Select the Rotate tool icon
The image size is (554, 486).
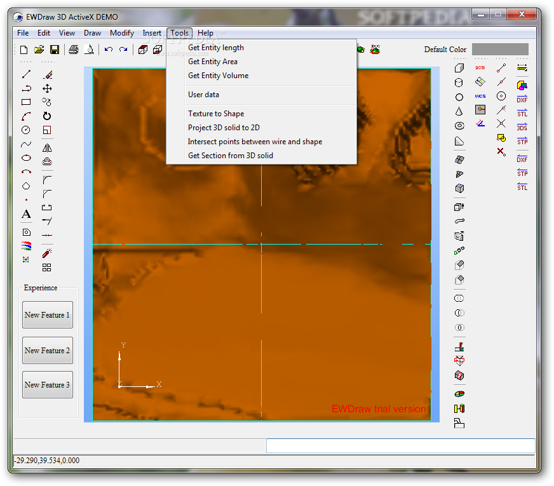coord(47,116)
